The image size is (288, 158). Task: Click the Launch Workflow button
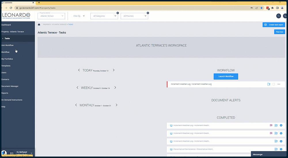(226, 76)
